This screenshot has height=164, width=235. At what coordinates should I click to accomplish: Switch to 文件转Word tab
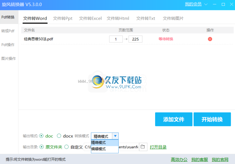point(35,19)
